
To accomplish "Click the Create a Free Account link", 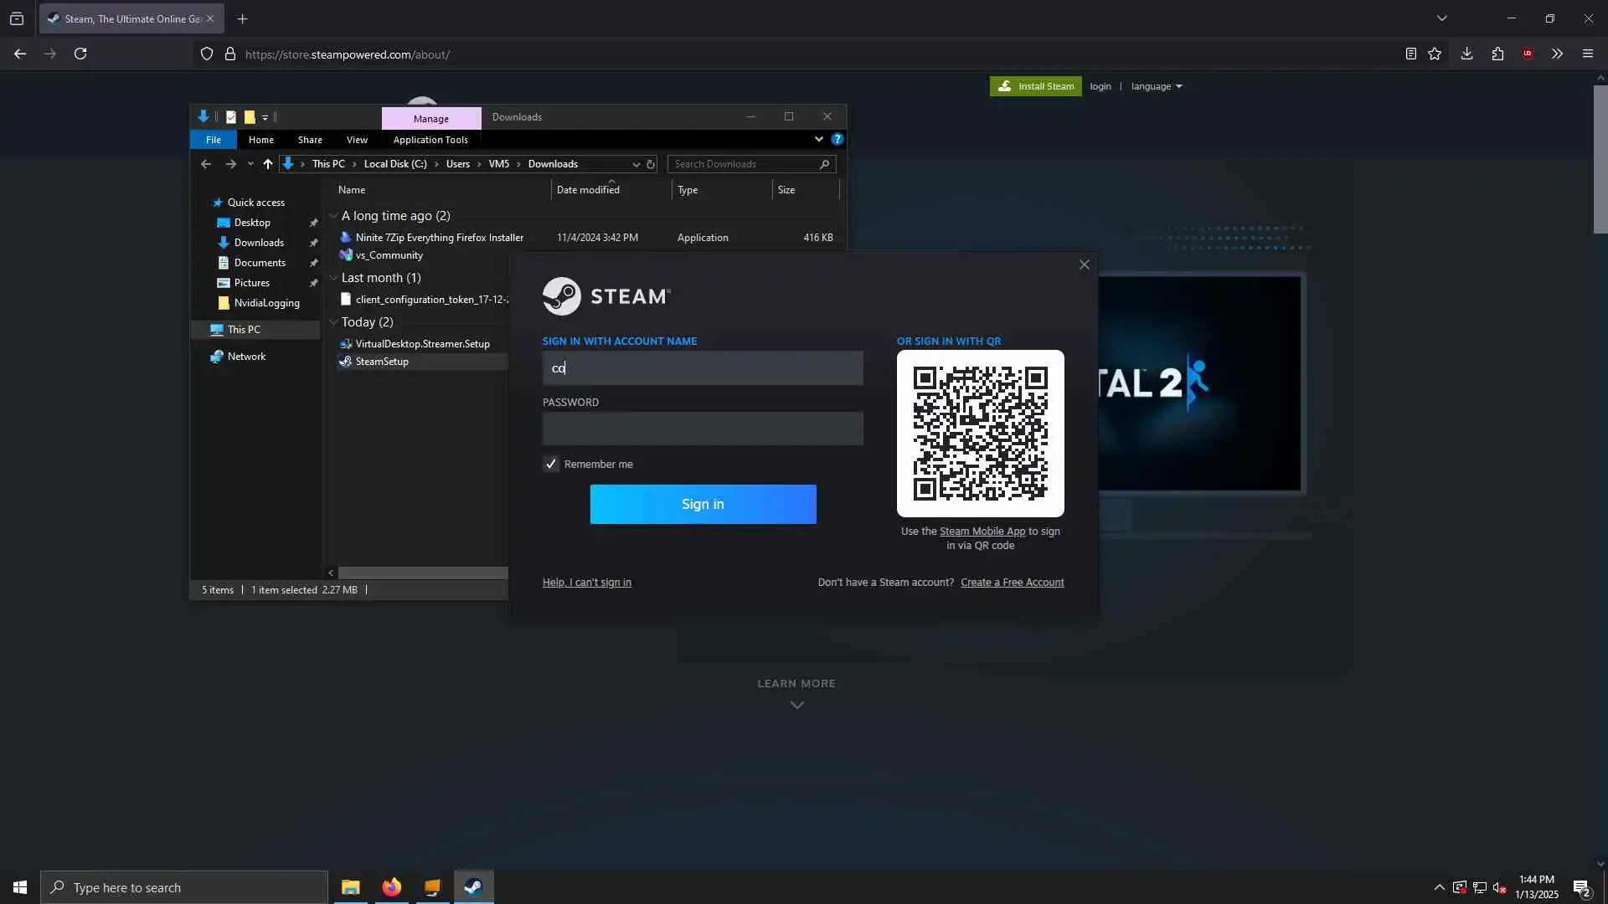I will (x=1012, y=583).
